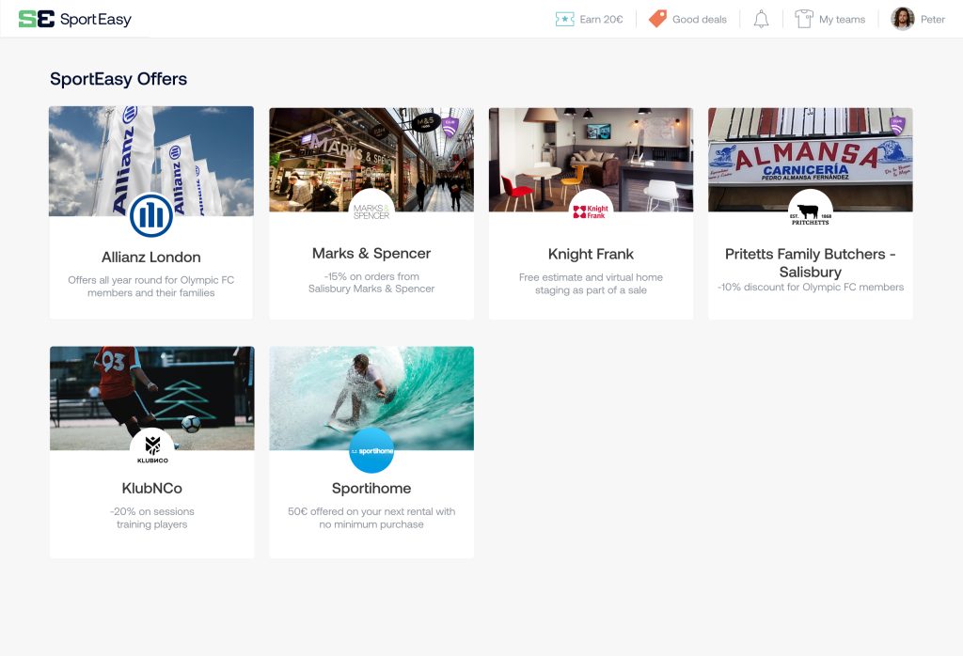
Task: Open the Knight Frank office photo
Action: click(591, 160)
